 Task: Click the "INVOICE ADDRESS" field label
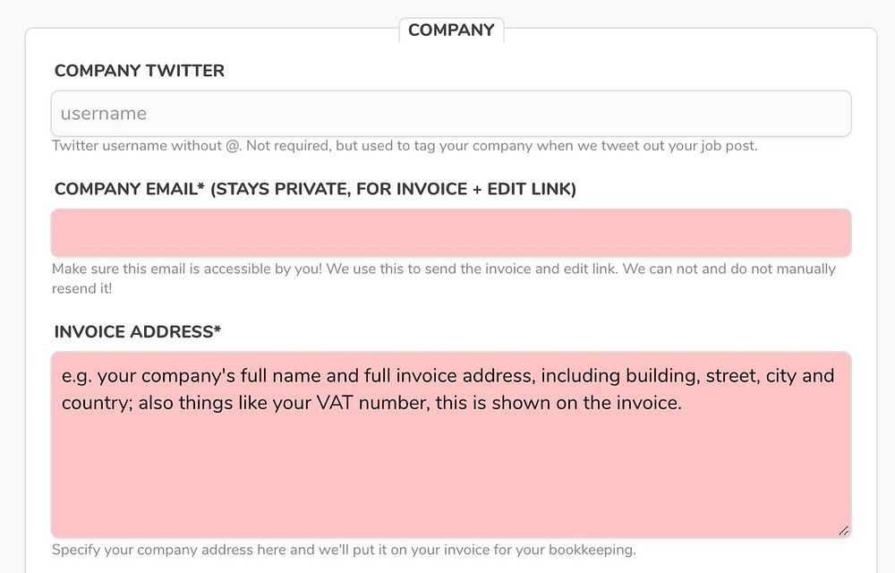[132, 332]
